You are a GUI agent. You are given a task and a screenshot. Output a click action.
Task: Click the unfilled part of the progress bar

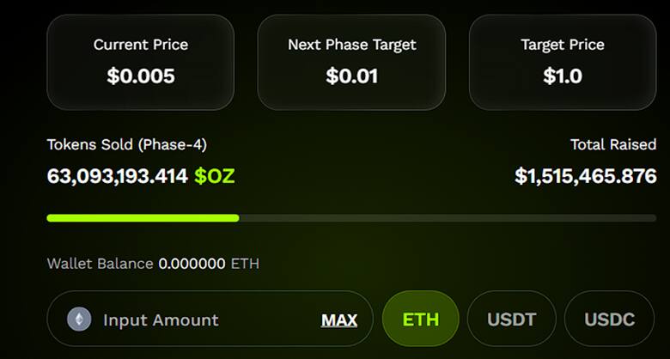point(447,218)
